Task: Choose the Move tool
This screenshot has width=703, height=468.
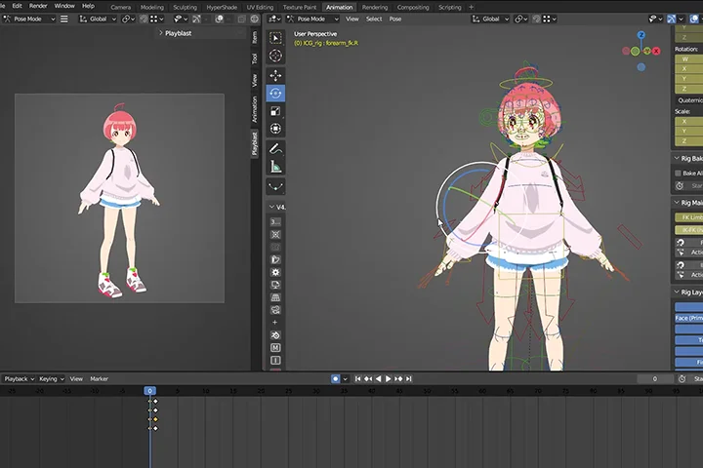Action: tap(275, 75)
